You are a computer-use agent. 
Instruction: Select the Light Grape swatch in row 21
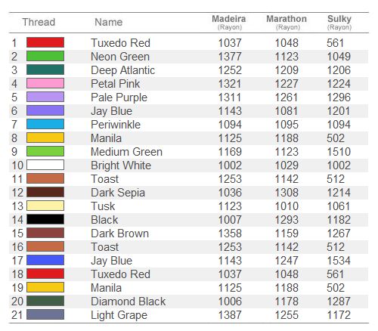(45, 314)
